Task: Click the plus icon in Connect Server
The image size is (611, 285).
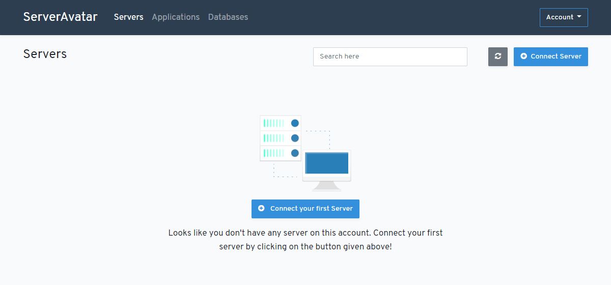Action: 523,56
